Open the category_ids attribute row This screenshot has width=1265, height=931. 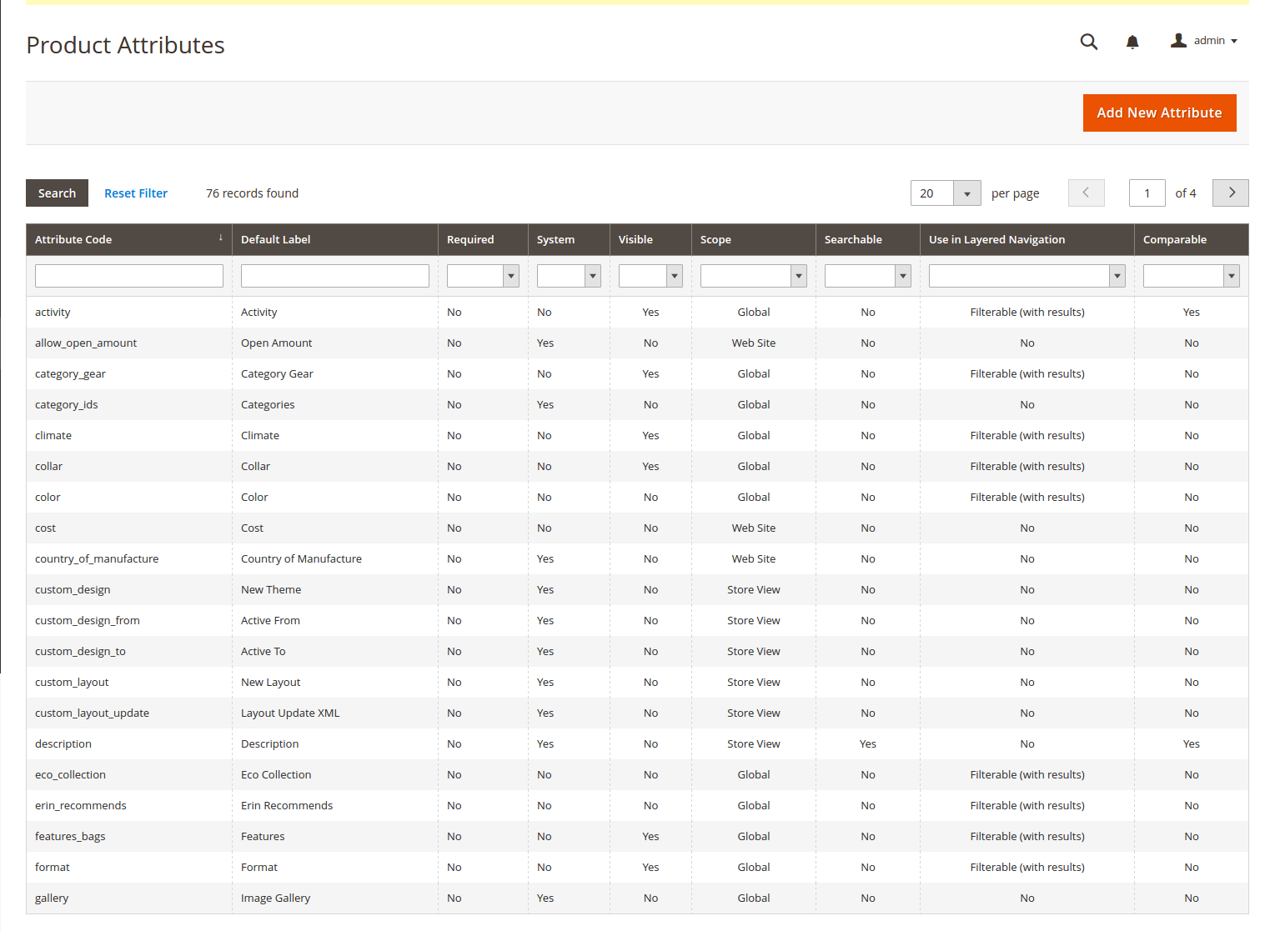click(x=637, y=404)
